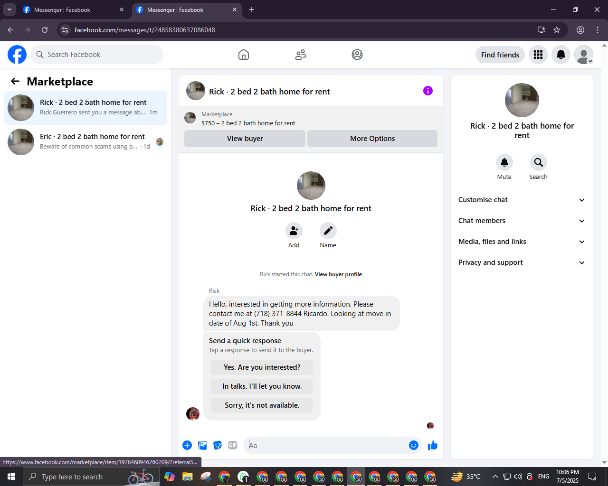
Task: Expand Chat members section
Action: (522, 221)
